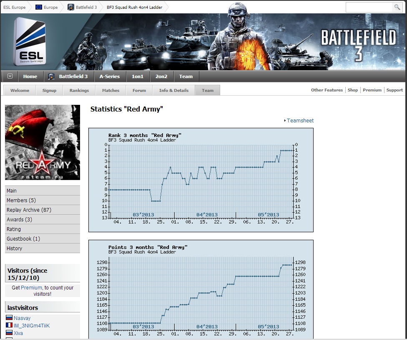407x340 pixels.
Task: Click the arrow icon before Teamsheet
Action: pos(285,121)
